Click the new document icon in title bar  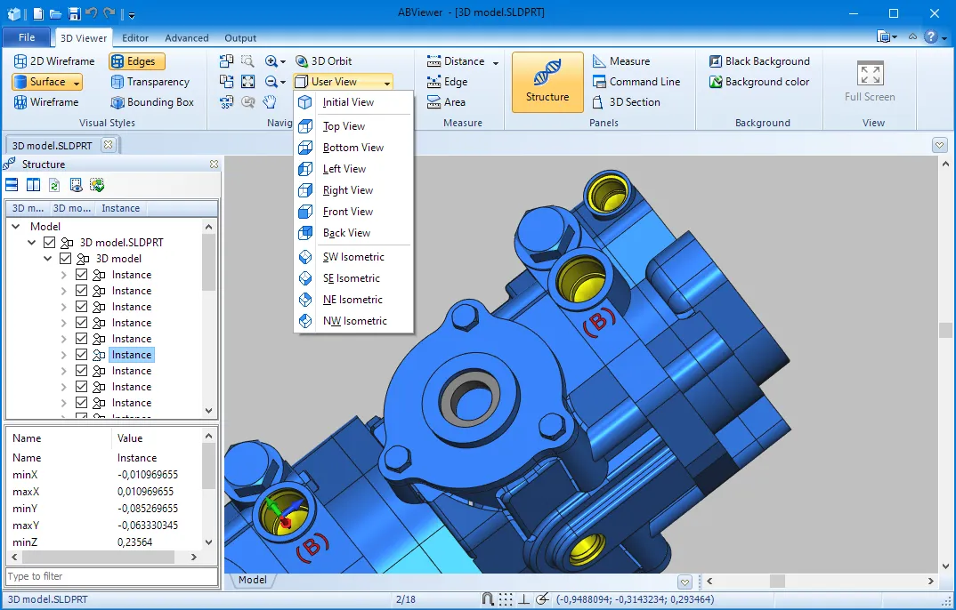click(38, 13)
